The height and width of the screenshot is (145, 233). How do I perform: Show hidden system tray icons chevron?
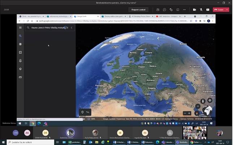pyautogui.click(x=205, y=142)
